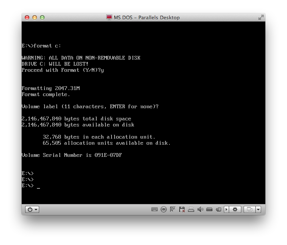Viewport: 287px width, 245px height.
Task: Switch view mode with windows icon
Action: 250,209
